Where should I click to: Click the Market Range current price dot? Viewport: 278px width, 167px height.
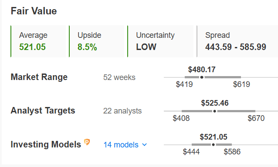pyautogui.click(x=202, y=77)
